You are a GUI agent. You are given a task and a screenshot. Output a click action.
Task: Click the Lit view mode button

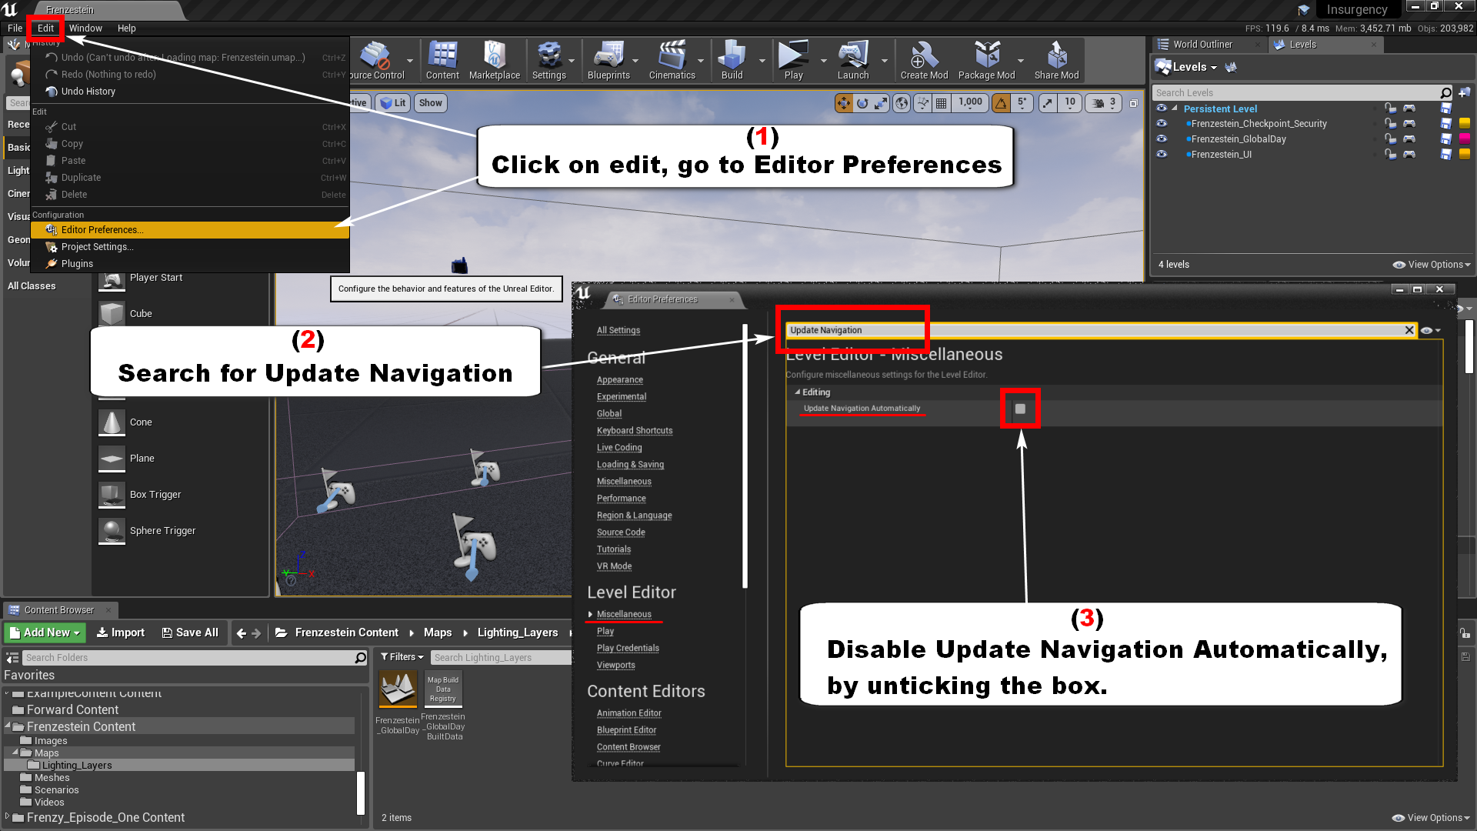[x=393, y=103]
